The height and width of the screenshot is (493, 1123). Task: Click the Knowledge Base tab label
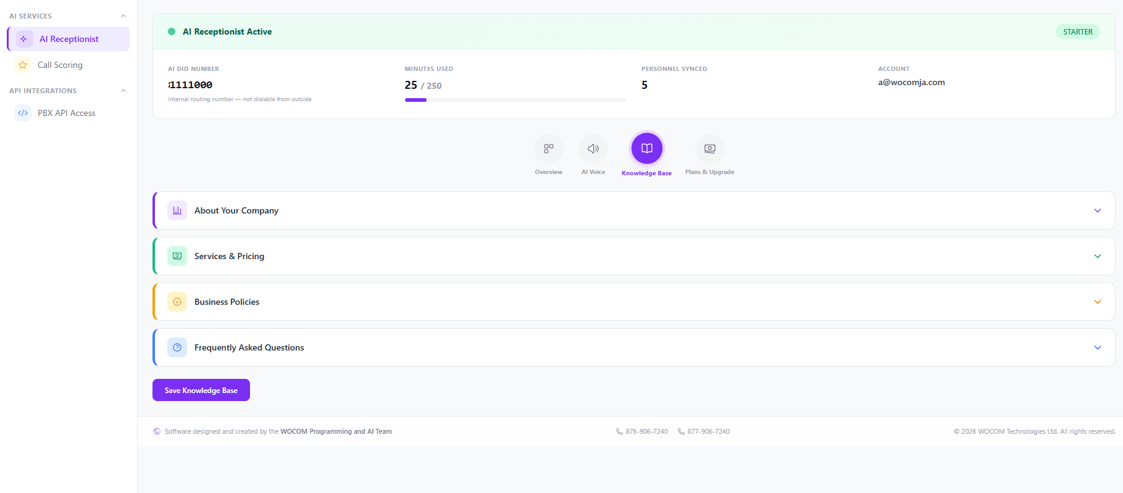point(646,173)
